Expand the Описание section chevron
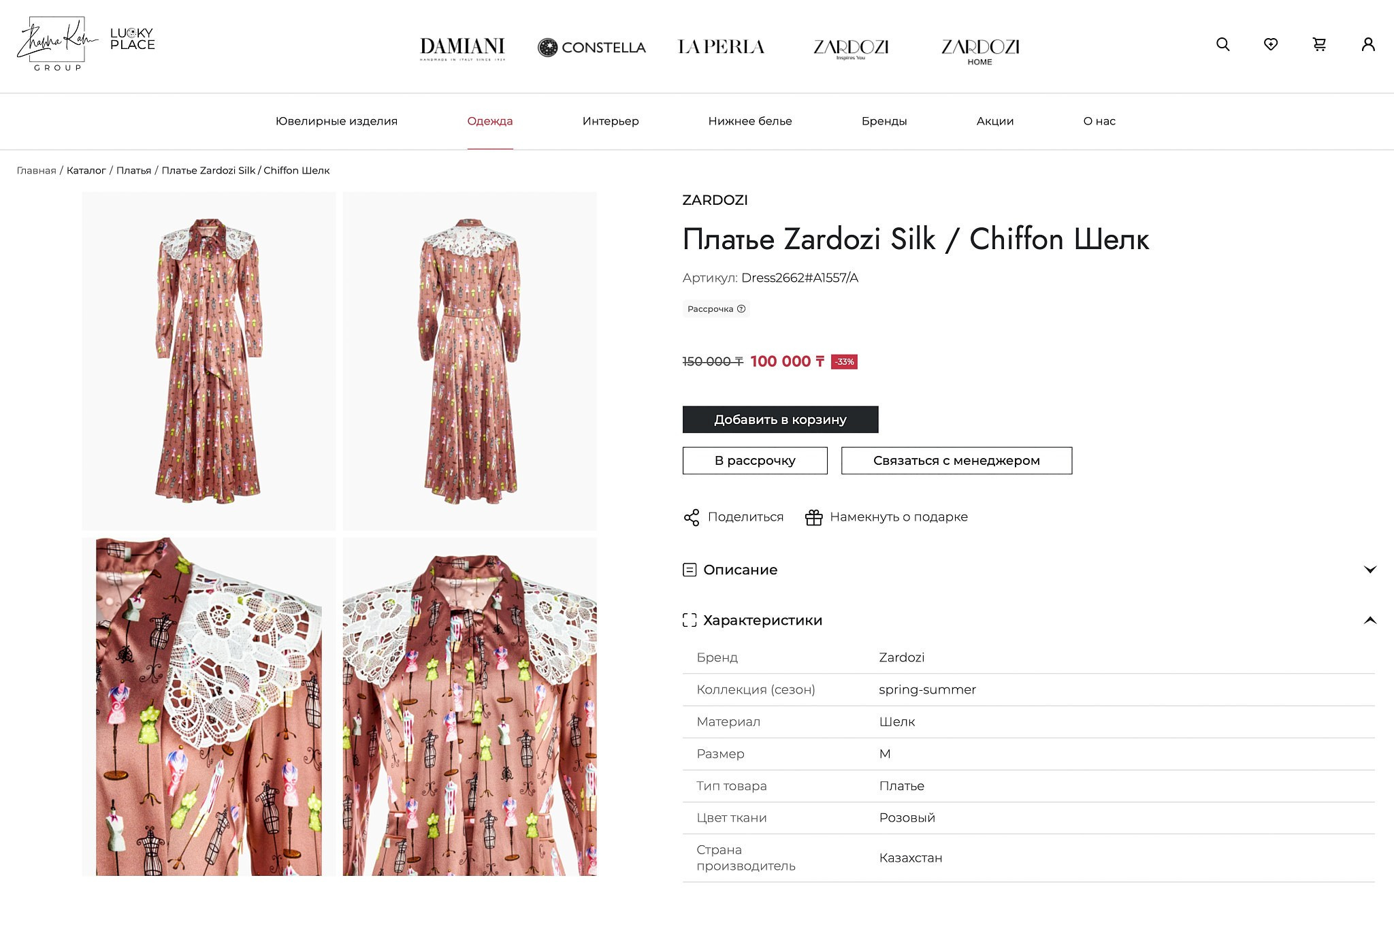This screenshot has height=929, width=1394. [x=1371, y=570]
